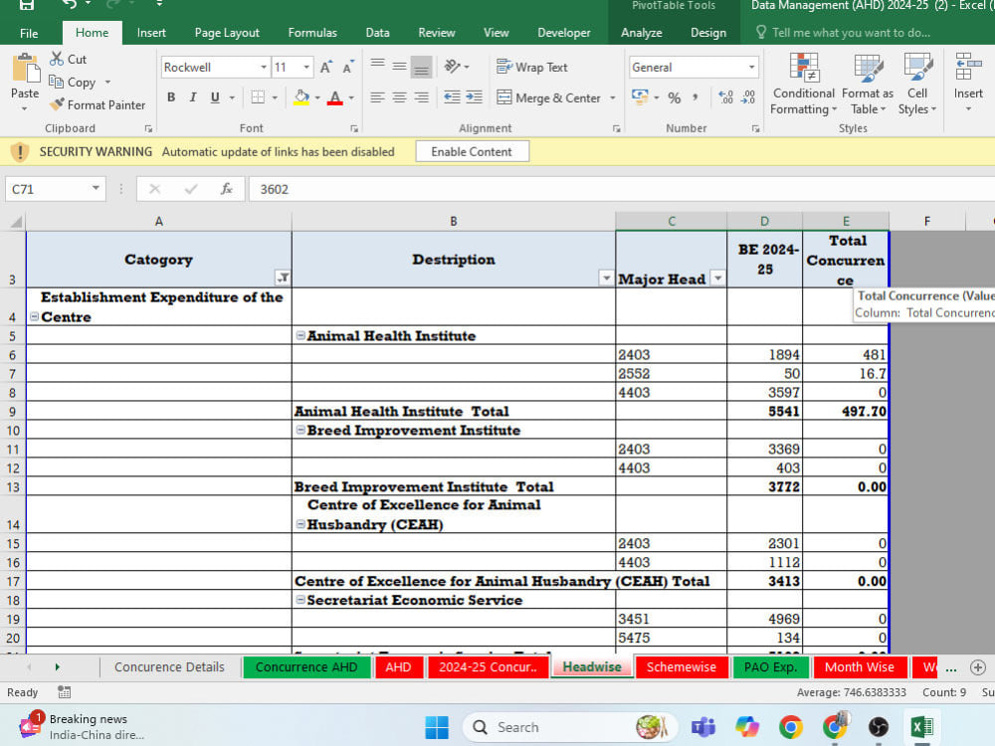Image resolution: width=995 pixels, height=746 pixels.
Task: Open the Major Head filter dropdown
Action: [x=717, y=278]
